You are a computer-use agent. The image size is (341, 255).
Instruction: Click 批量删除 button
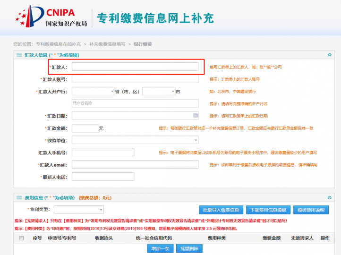coord(189,248)
